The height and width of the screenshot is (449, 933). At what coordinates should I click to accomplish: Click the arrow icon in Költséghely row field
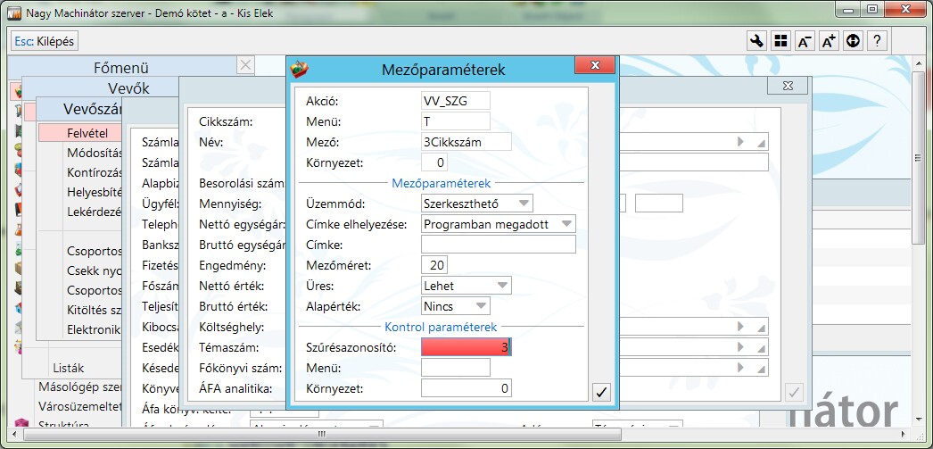[x=741, y=327]
